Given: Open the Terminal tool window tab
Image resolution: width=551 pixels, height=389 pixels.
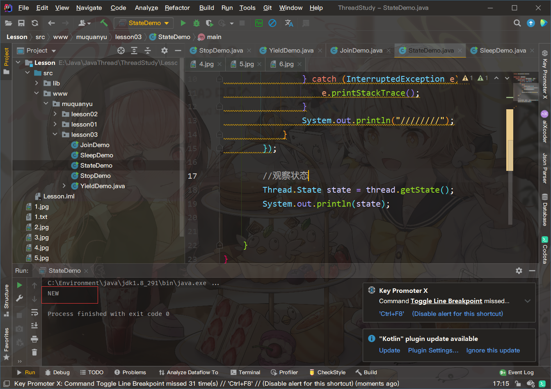Looking at the screenshot, I should point(245,373).
